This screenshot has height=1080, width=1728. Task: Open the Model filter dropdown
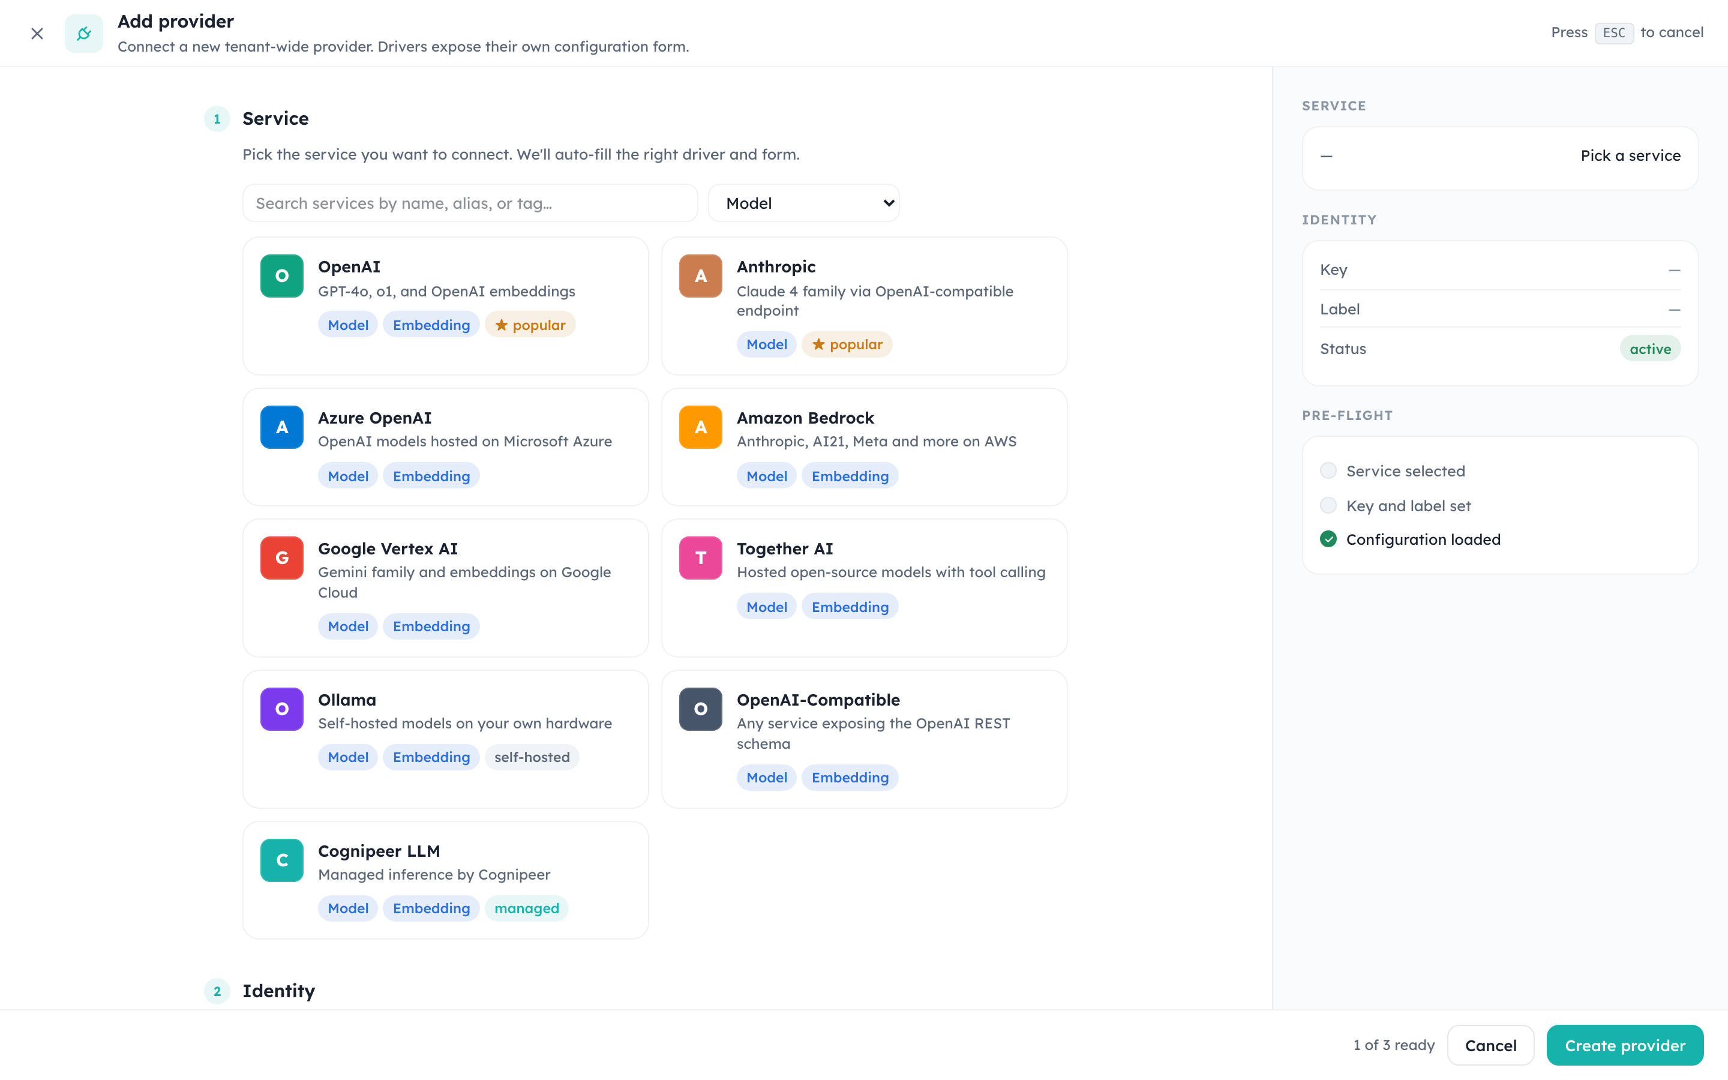(803, 203)
